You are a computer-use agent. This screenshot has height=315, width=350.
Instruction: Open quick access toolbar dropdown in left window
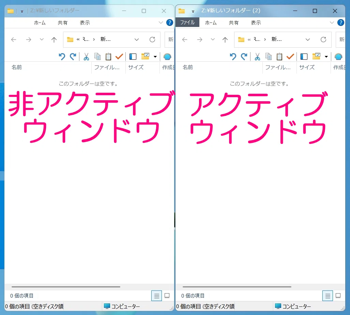point(22,11)
